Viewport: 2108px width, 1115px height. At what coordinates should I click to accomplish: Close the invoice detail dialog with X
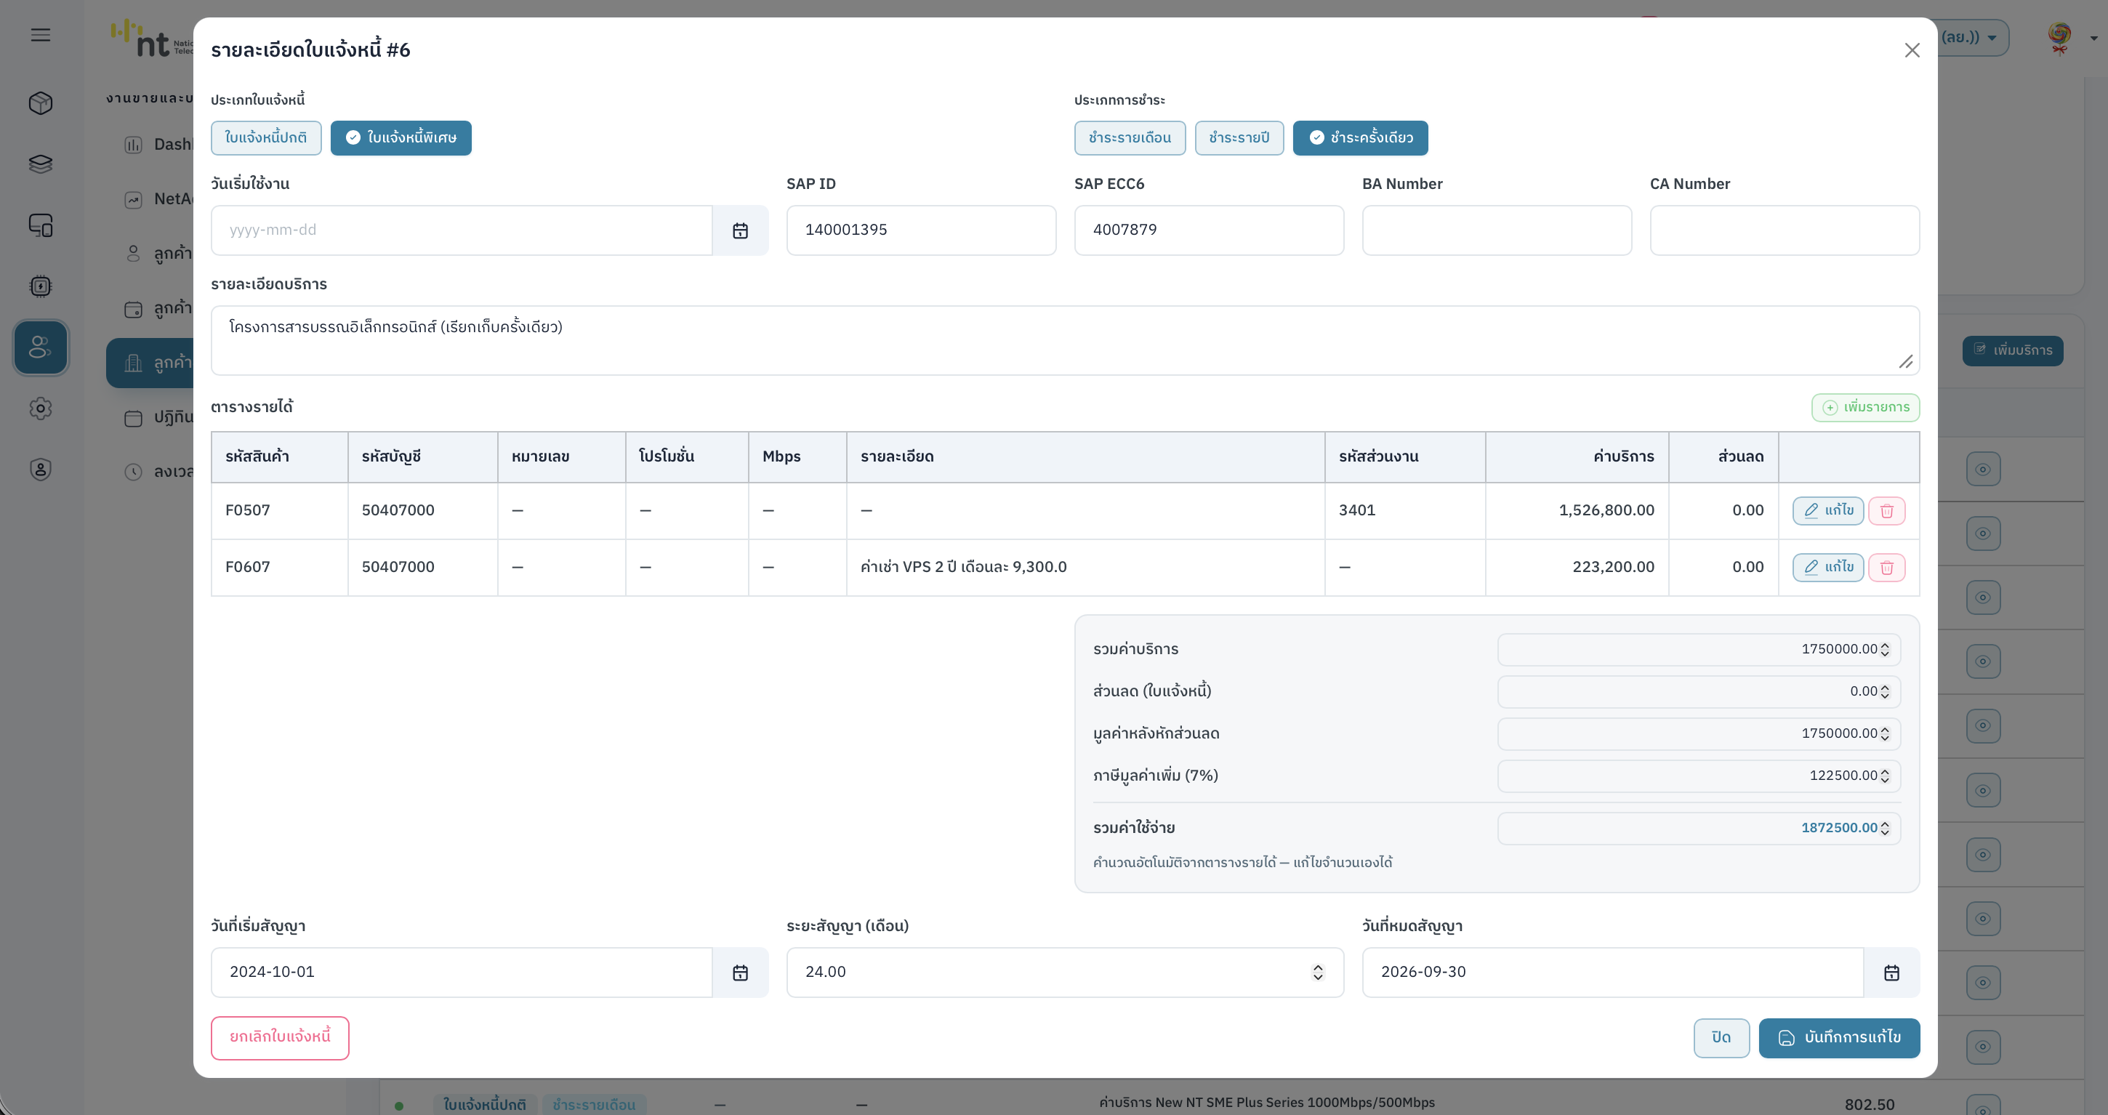(1912, 51)
